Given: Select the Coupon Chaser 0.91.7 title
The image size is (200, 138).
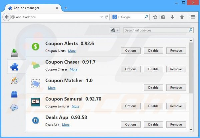Looking at the screenshot, I should [x=70, y=62].
